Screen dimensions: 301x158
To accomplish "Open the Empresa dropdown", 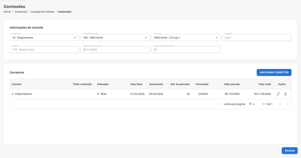I will click(x=44, y=38).
